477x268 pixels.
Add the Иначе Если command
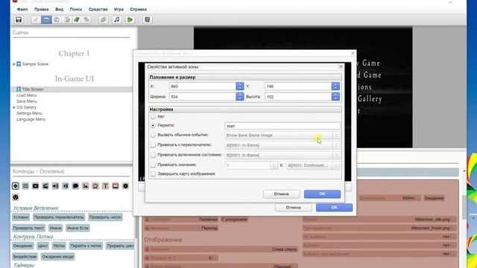78,229
